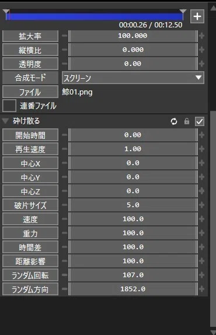The height and width of the screenshot is (335, 216).
Task: Increase 時間差 with its plus icon
Action: point(201,247)
